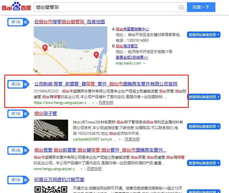This screenshot has width=229, height=193.
Task: Open 百度快照 for the 烟台架子管 result
Action: coord(132,139)
